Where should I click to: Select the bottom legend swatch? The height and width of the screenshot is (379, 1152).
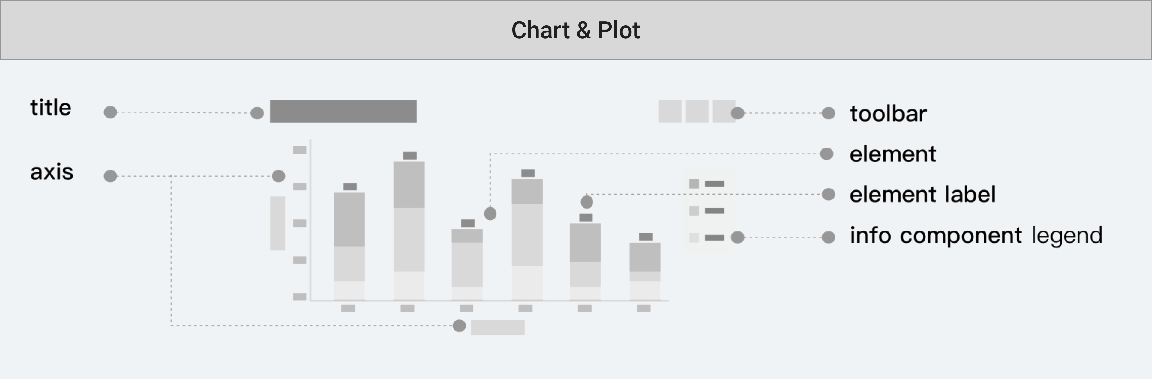pyautogui.click(x=694, y=238)
